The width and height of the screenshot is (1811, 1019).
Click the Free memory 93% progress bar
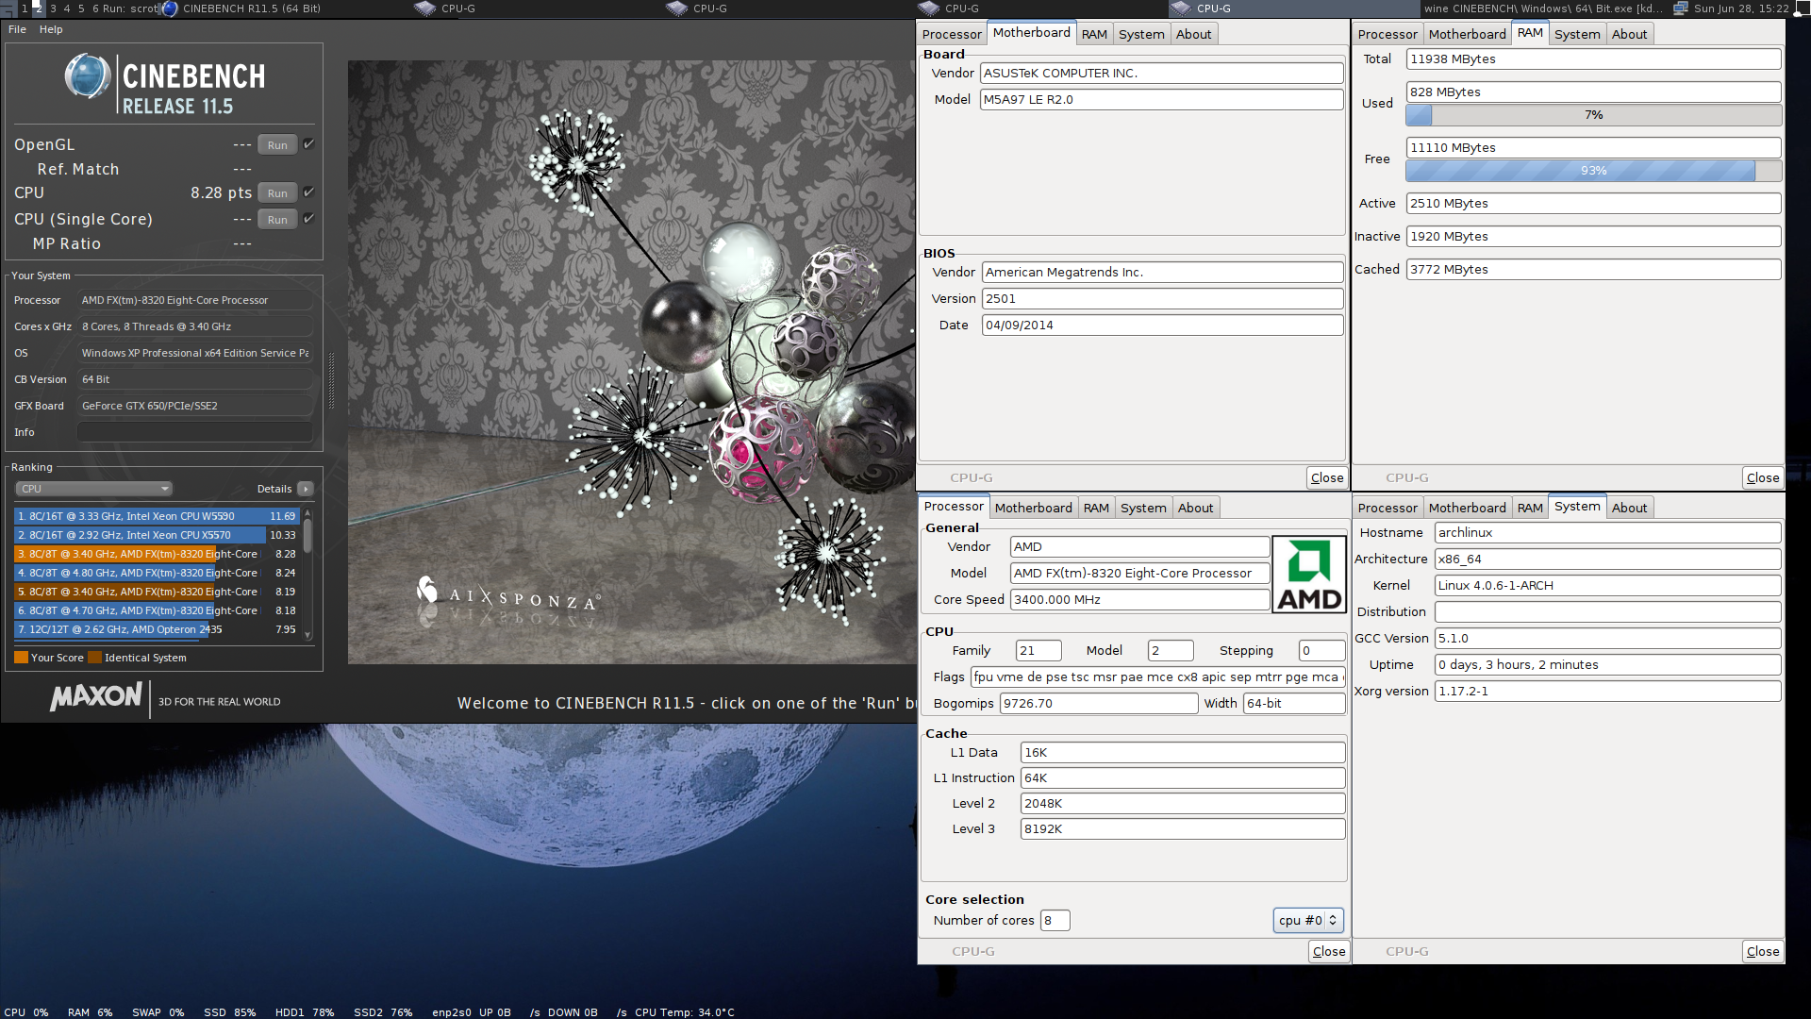[1593, 171]
